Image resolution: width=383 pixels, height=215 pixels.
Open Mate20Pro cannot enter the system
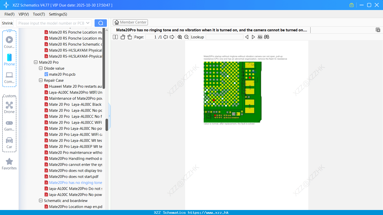click(x=75, y=164)
